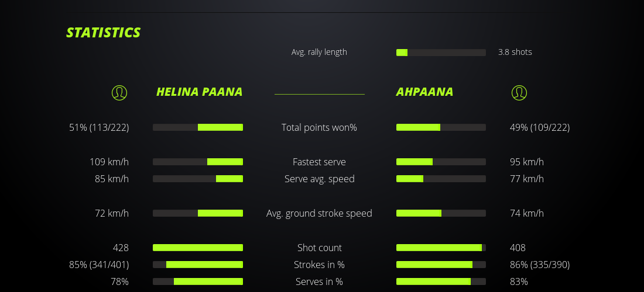
Task: Click the Avg. rally length progress bar
Action: 441,53
